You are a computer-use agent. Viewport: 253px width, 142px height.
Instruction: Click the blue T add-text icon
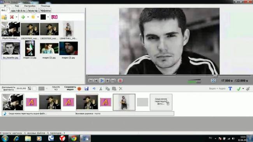point(230,89)
